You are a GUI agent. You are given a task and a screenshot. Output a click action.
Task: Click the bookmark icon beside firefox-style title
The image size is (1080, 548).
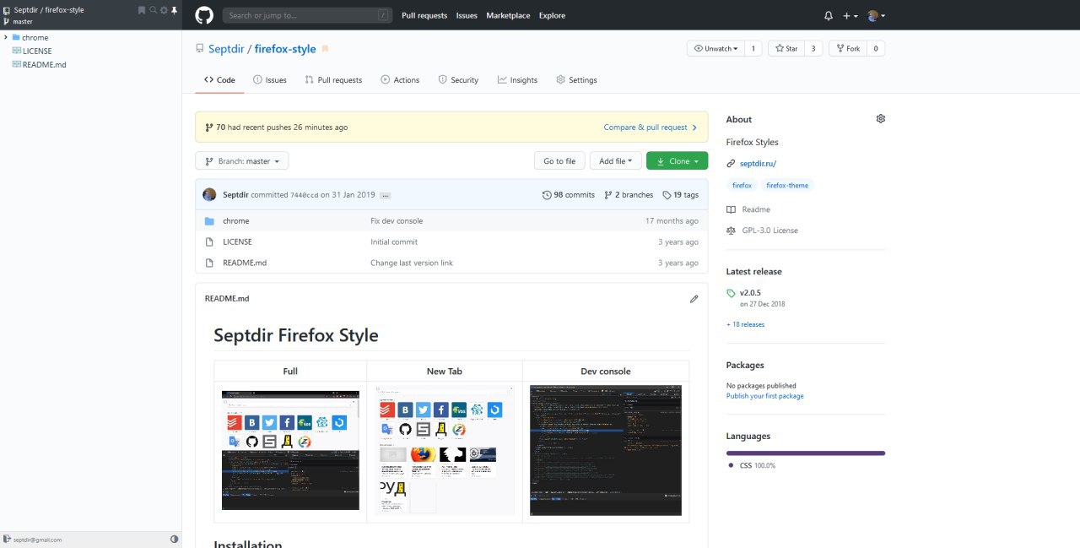pos(326,49)
